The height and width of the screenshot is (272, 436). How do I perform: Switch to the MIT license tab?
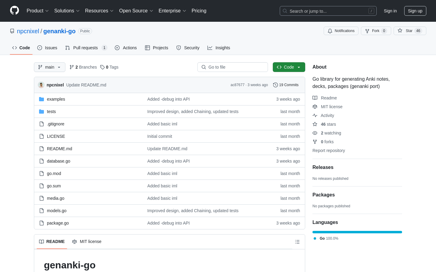coord(87,241)
